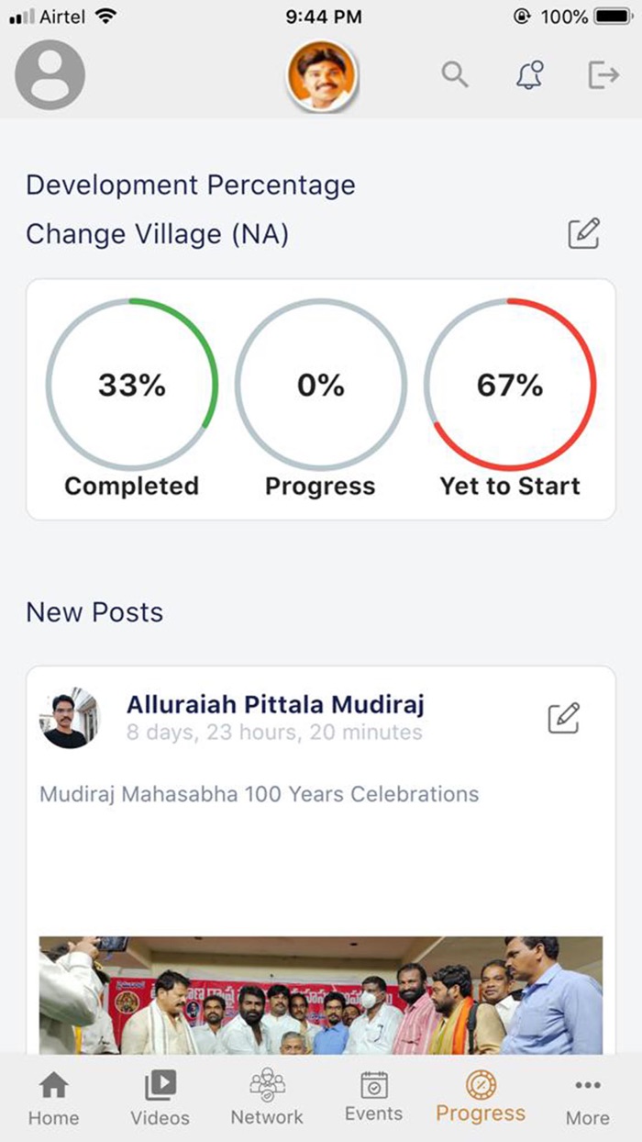Tap the 67% Yet to Start circle
Viewport: 642px width, 1142px height.
tap(510, 386)
